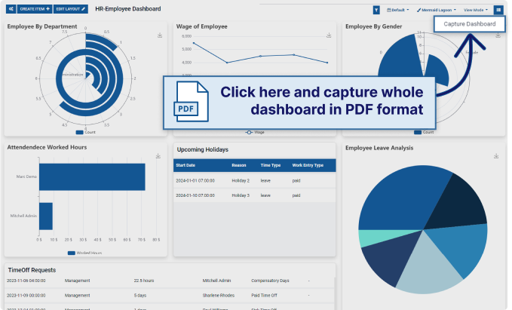Click the more options list icon
512x310 pixels.
point(498,10)
